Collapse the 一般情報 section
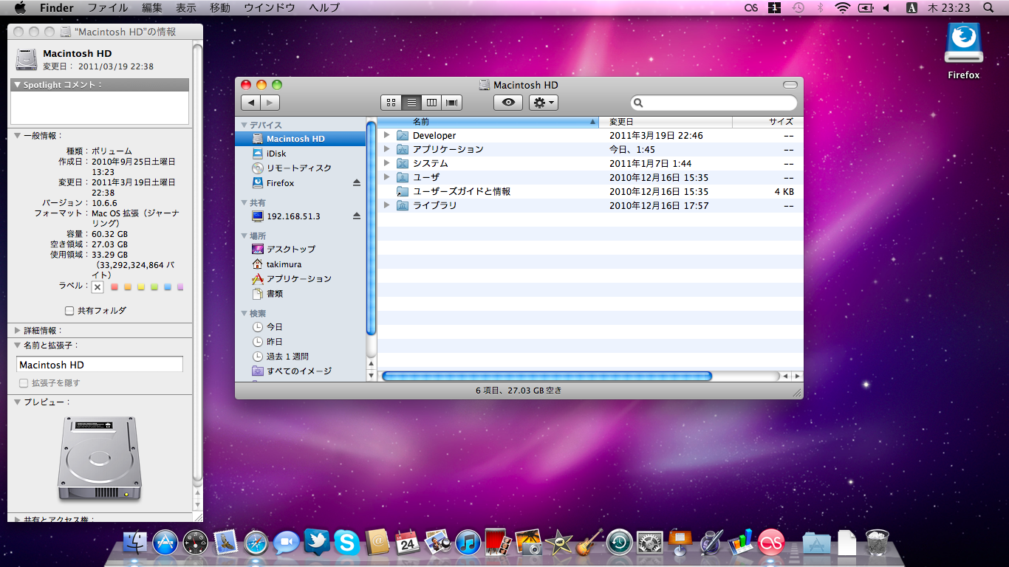The height and width of the screenshot is (567, 1009). pyautogui.click(x=18, y=136)
